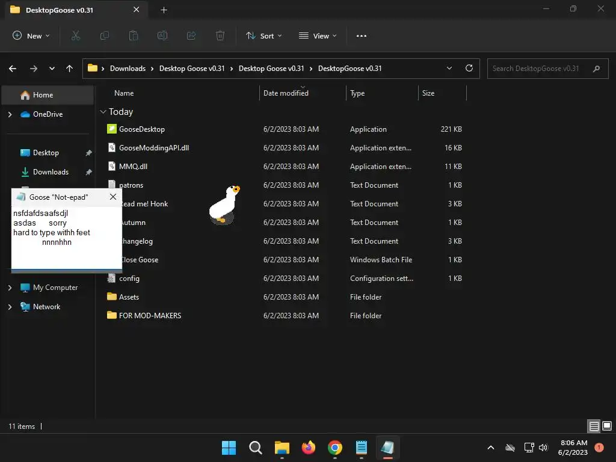Unpin Desktop using its pin icon

click(x=89, y=153)
